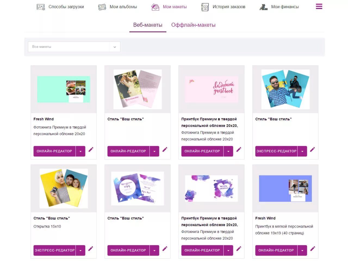Click the pencil icon on the Открытка 15x10 card
Screen dimensions: 348x261
click(x=91, y=248)
